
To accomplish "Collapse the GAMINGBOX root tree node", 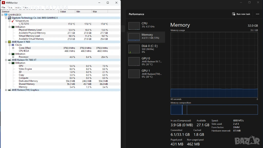I will click(3, 15).
